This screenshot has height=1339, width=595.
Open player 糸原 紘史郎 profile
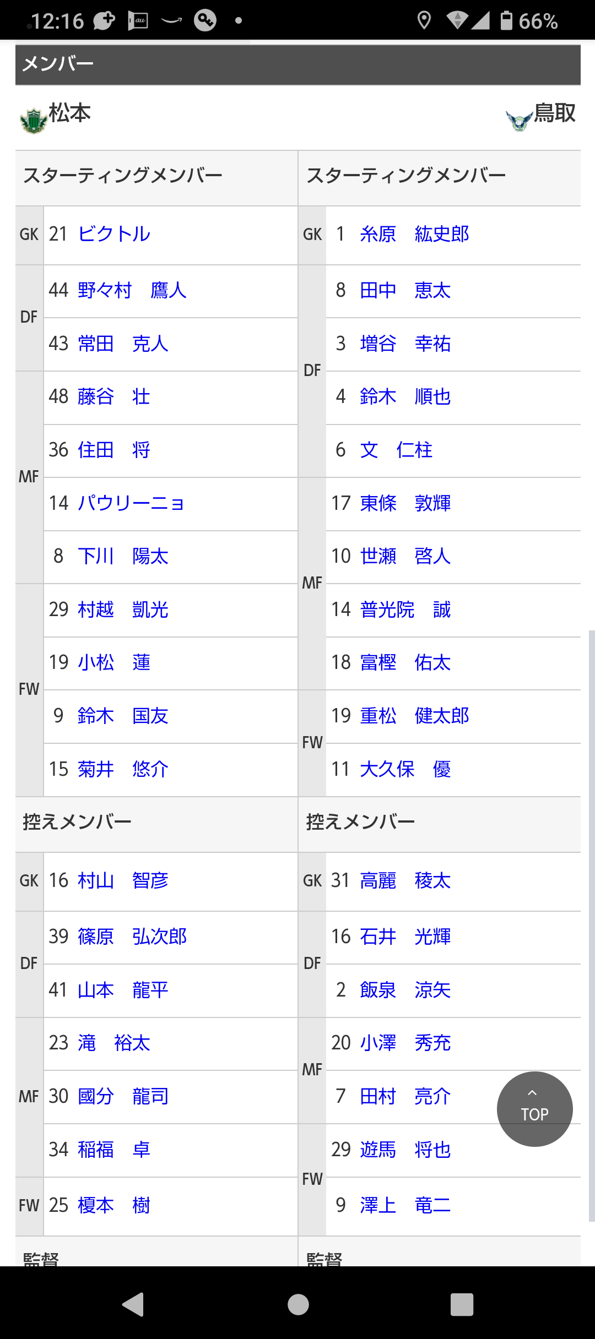pyautogui.click(x=414, y=234)
